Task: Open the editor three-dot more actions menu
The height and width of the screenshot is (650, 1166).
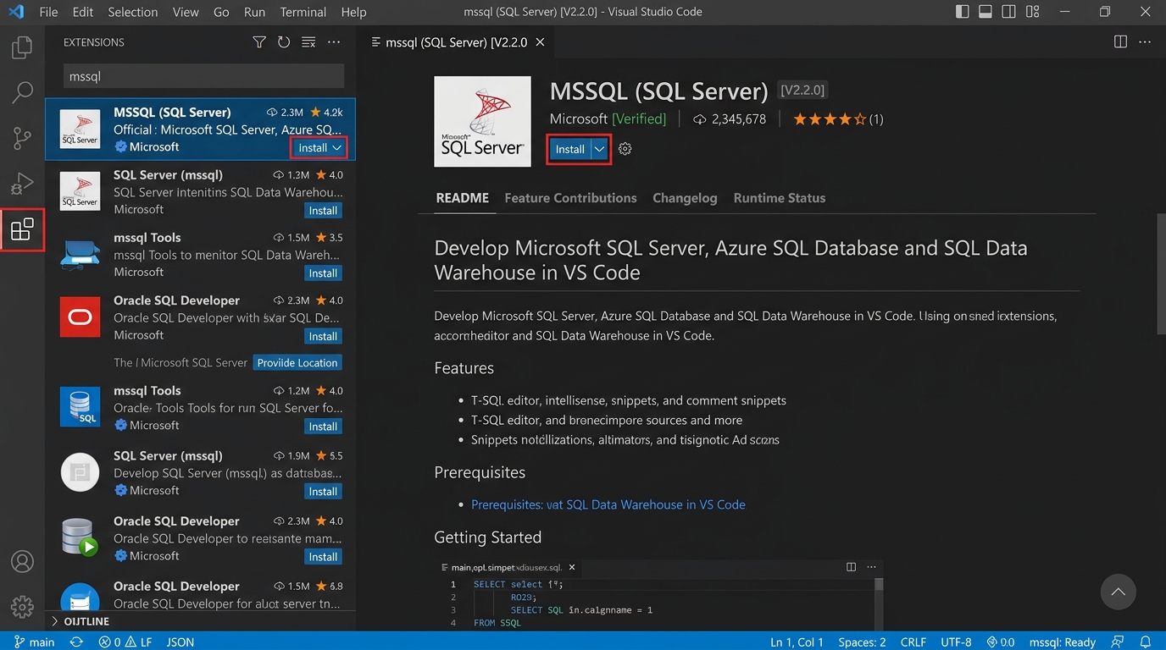Action: 1145,41
